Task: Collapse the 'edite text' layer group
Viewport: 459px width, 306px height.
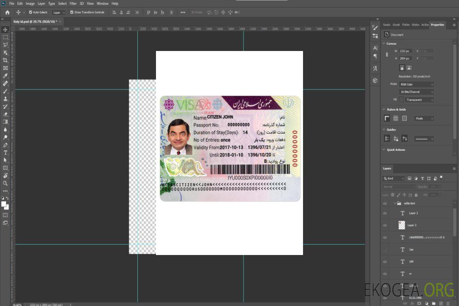Action: 395,203
